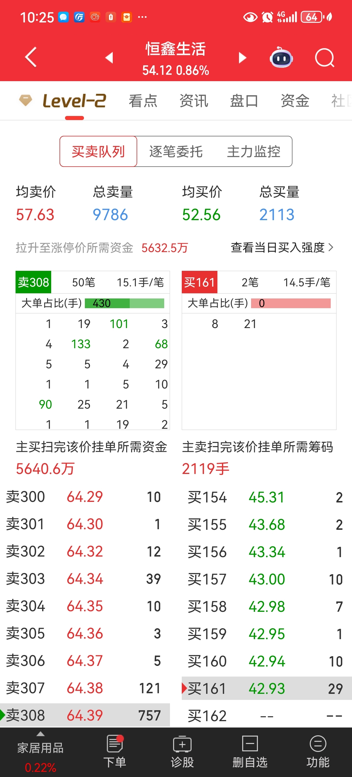Screen dimensions: 352x777
Task: Select 买156 row at 43.34
Action: point(267,552)
